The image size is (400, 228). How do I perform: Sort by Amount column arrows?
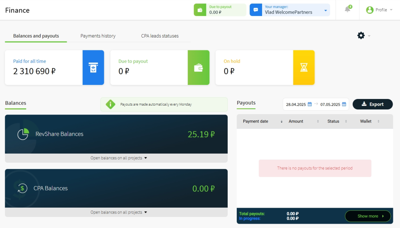tap(318, 122)
